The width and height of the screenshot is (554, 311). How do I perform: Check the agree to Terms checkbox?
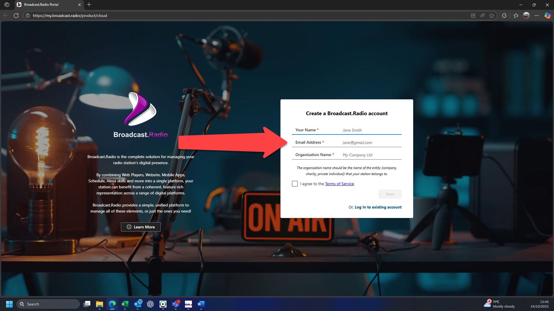[295, 184]
